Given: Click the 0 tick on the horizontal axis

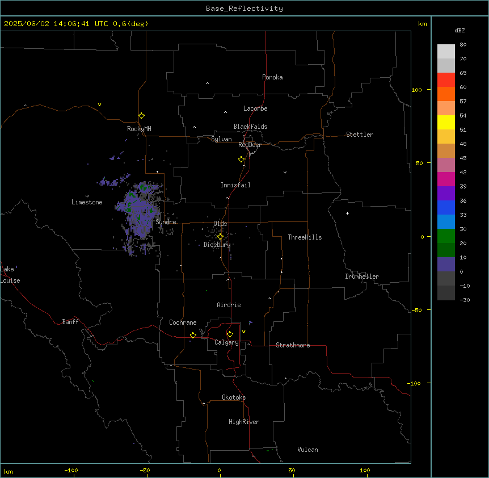Looking at the screenshot, I should click(x=219, y=470).
